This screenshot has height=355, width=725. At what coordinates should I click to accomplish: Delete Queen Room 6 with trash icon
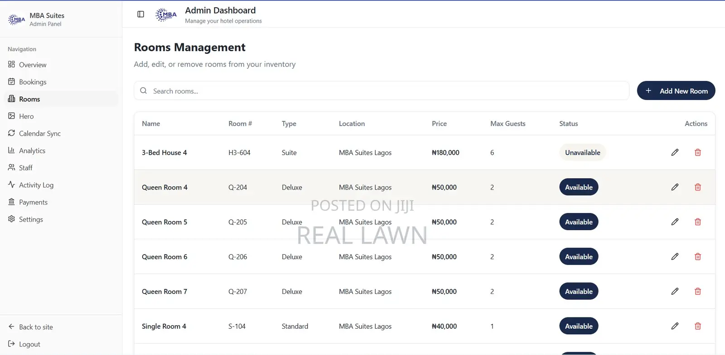point(698,257)
